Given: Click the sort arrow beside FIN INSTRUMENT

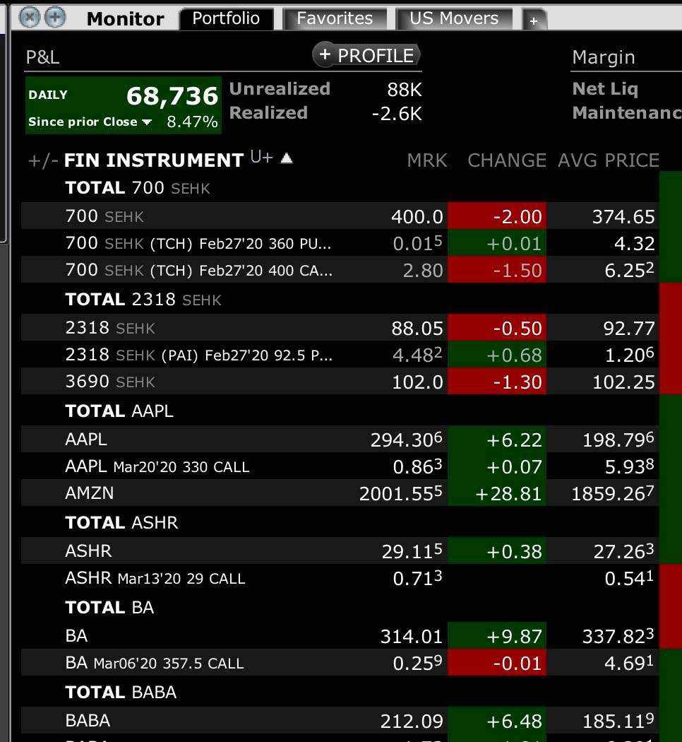Looking at the screenshot, I should point(287,158).
